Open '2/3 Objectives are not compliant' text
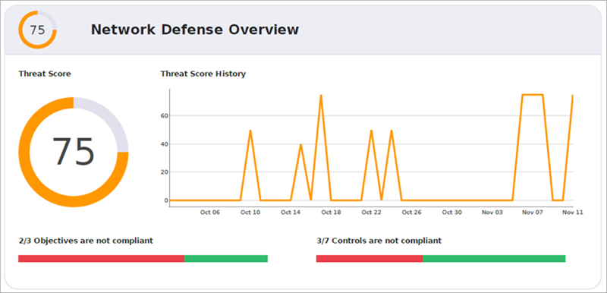This screenshot has height=293, width=607. (x=86, y=241)
